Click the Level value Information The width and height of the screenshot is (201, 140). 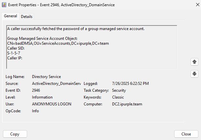tap(42, 97)
